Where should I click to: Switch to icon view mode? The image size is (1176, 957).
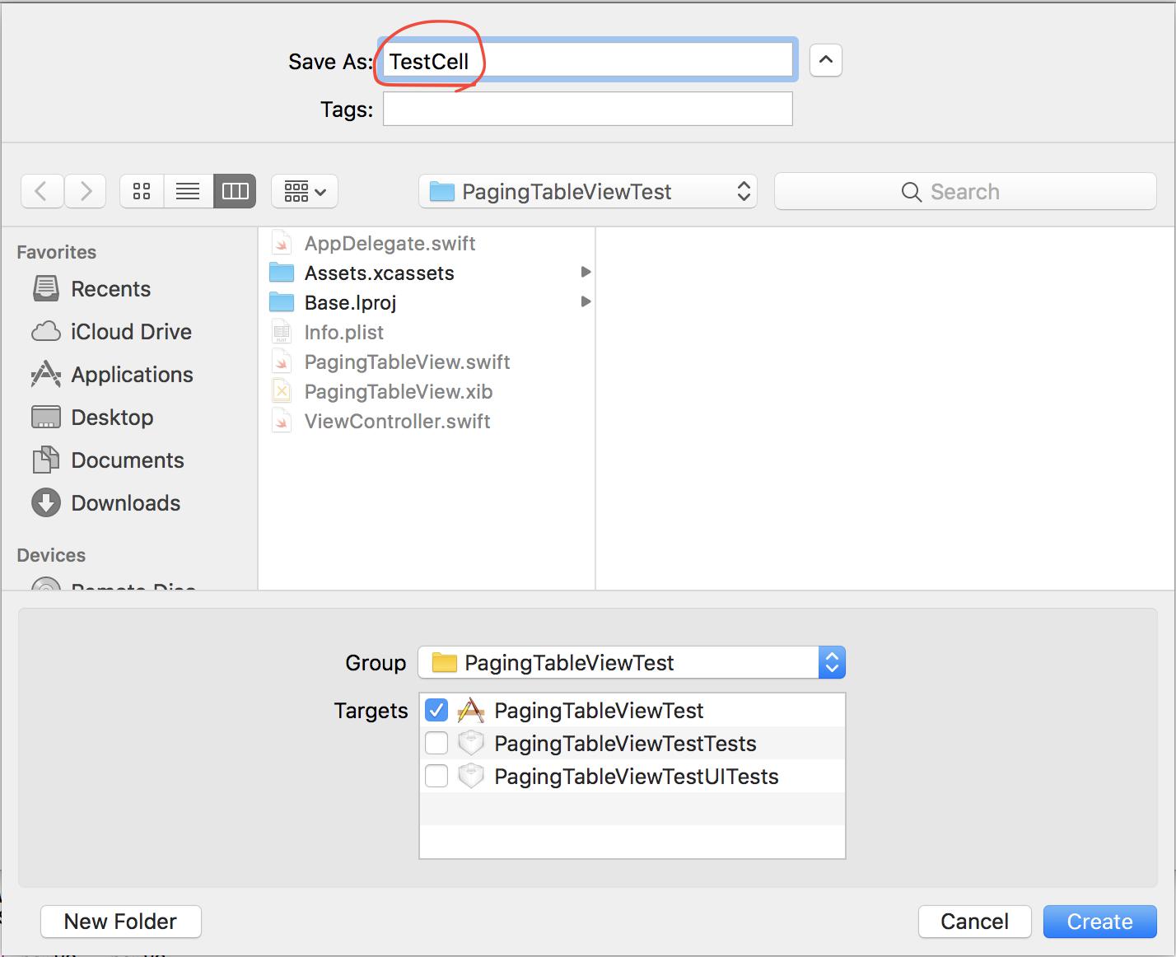tap(142, 192)
